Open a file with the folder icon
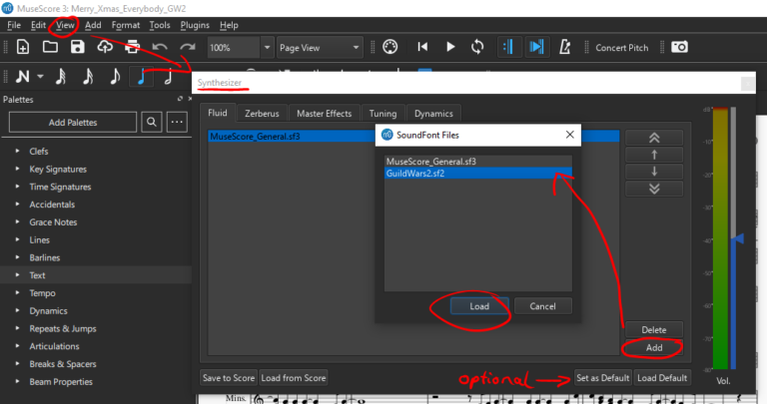This screenshot has height=404, width=767. coord(50,48)
